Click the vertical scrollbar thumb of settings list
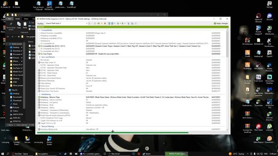Screen dimensions: 278x156 tap(227, 44)
